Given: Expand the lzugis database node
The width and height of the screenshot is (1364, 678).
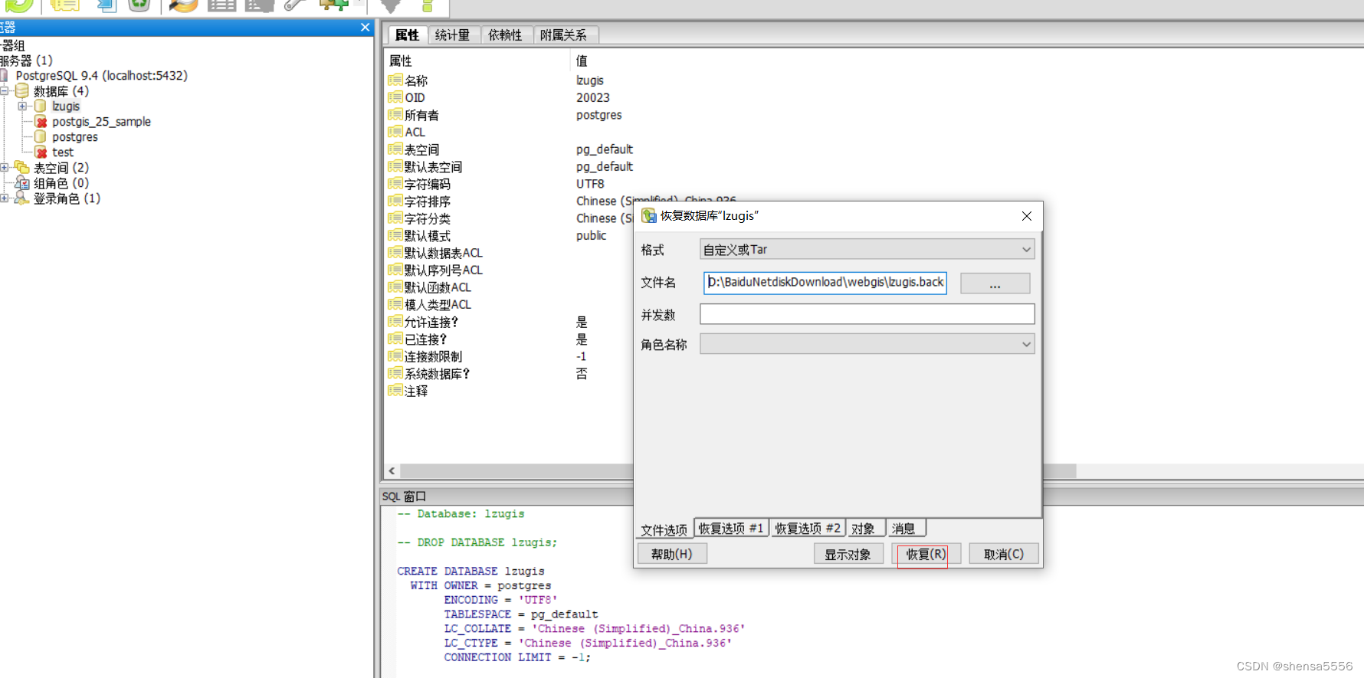Looking at the screenshot, I should click(x=22, y=106).
